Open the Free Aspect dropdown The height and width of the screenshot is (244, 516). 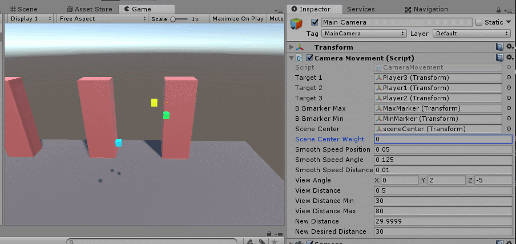pos(102,19)
